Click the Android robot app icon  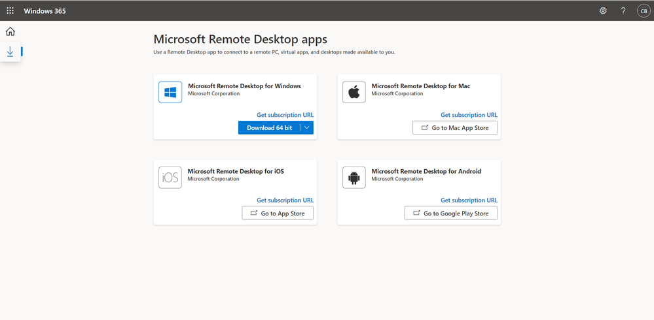pyautogui.click(x=354, y=178)
